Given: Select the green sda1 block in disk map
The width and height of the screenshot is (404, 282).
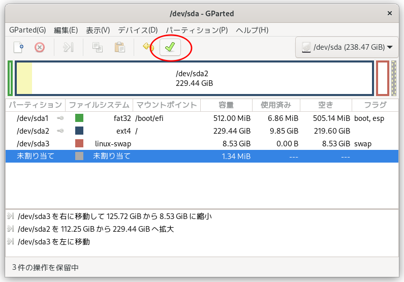Looking at the screenshot, I should pyautogui.click(x=10, y=78).
